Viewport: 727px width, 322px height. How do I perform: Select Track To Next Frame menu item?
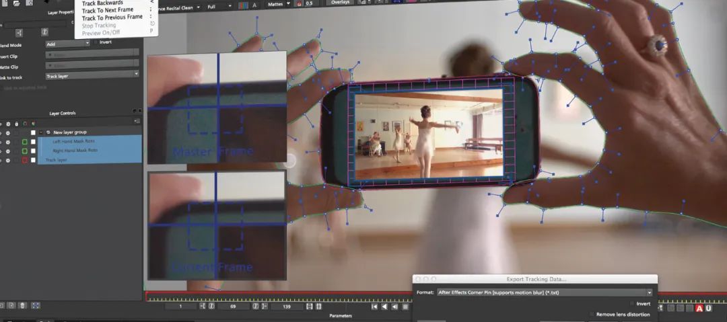coord(108,9)
